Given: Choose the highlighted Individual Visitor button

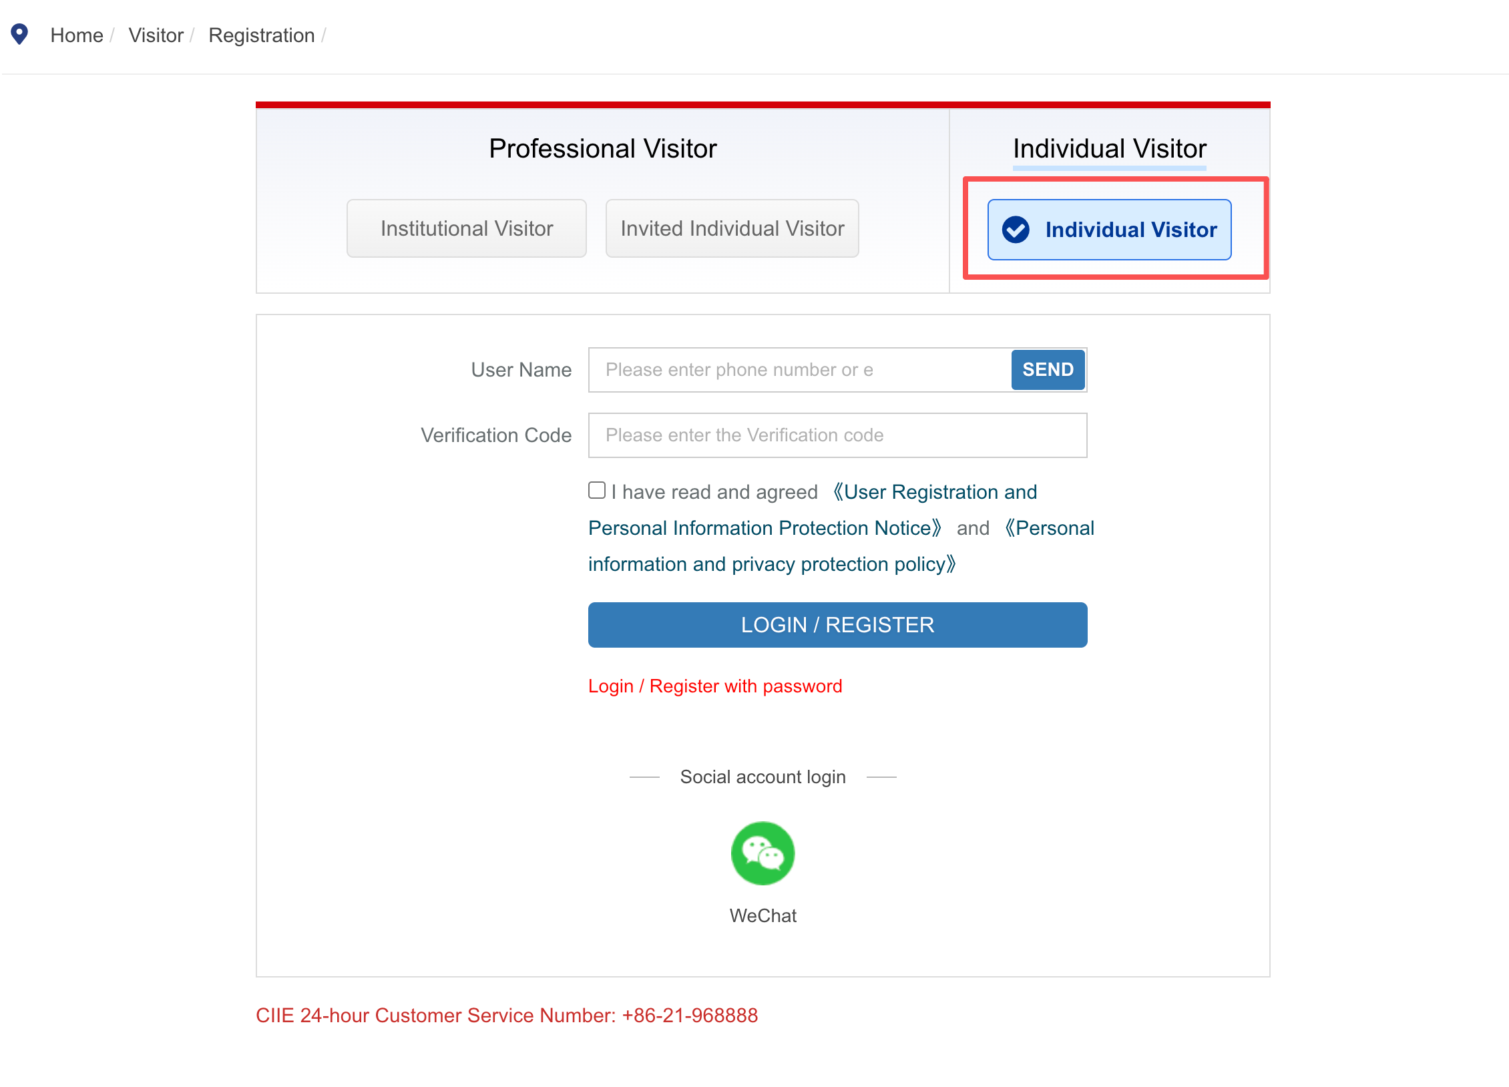Looking at the screenshot, I should coord(1110,230).
